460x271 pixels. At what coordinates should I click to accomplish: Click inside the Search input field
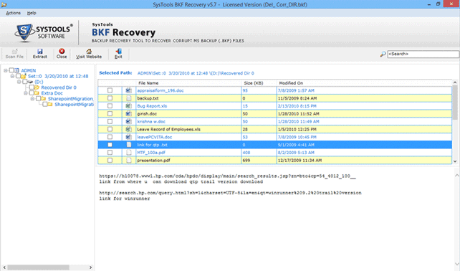(x=423, y=54)
